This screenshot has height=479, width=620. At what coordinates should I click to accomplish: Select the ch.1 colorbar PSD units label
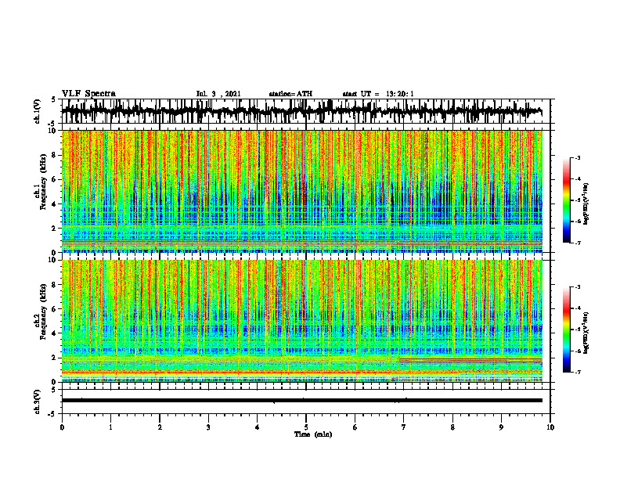tap(586, 204)
